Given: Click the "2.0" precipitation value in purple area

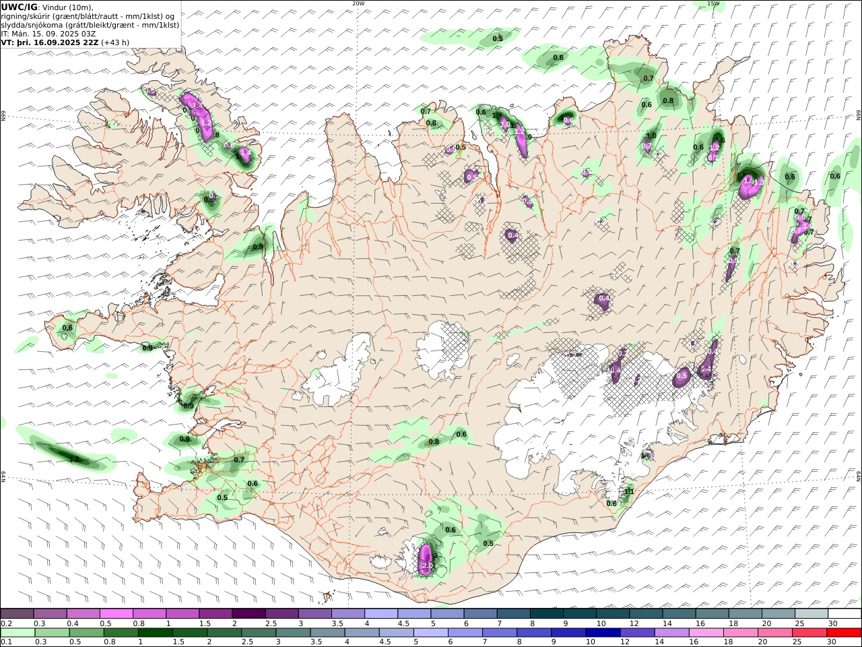Looking at the screenshot, I should tap(426, 565).
